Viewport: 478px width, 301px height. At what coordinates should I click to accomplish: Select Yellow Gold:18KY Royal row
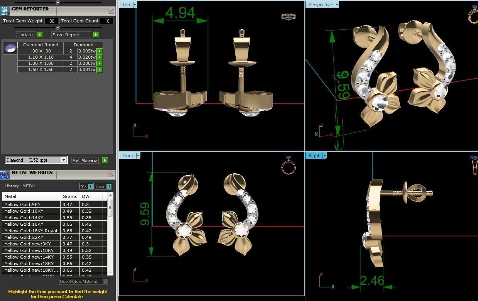tap(54, 231)
